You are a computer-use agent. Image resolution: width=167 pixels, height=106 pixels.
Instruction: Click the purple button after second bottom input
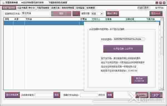[x=110, y=95]
